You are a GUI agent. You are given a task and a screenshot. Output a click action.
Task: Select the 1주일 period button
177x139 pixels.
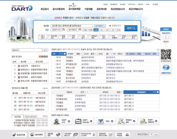(85, 30)
